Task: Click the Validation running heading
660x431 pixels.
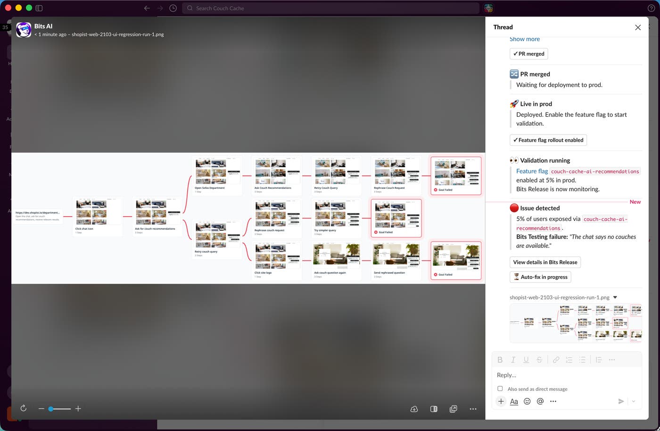Action: tap(545, 161)
